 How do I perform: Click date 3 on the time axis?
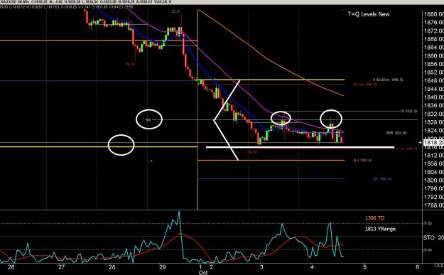[x=261, y=266]
